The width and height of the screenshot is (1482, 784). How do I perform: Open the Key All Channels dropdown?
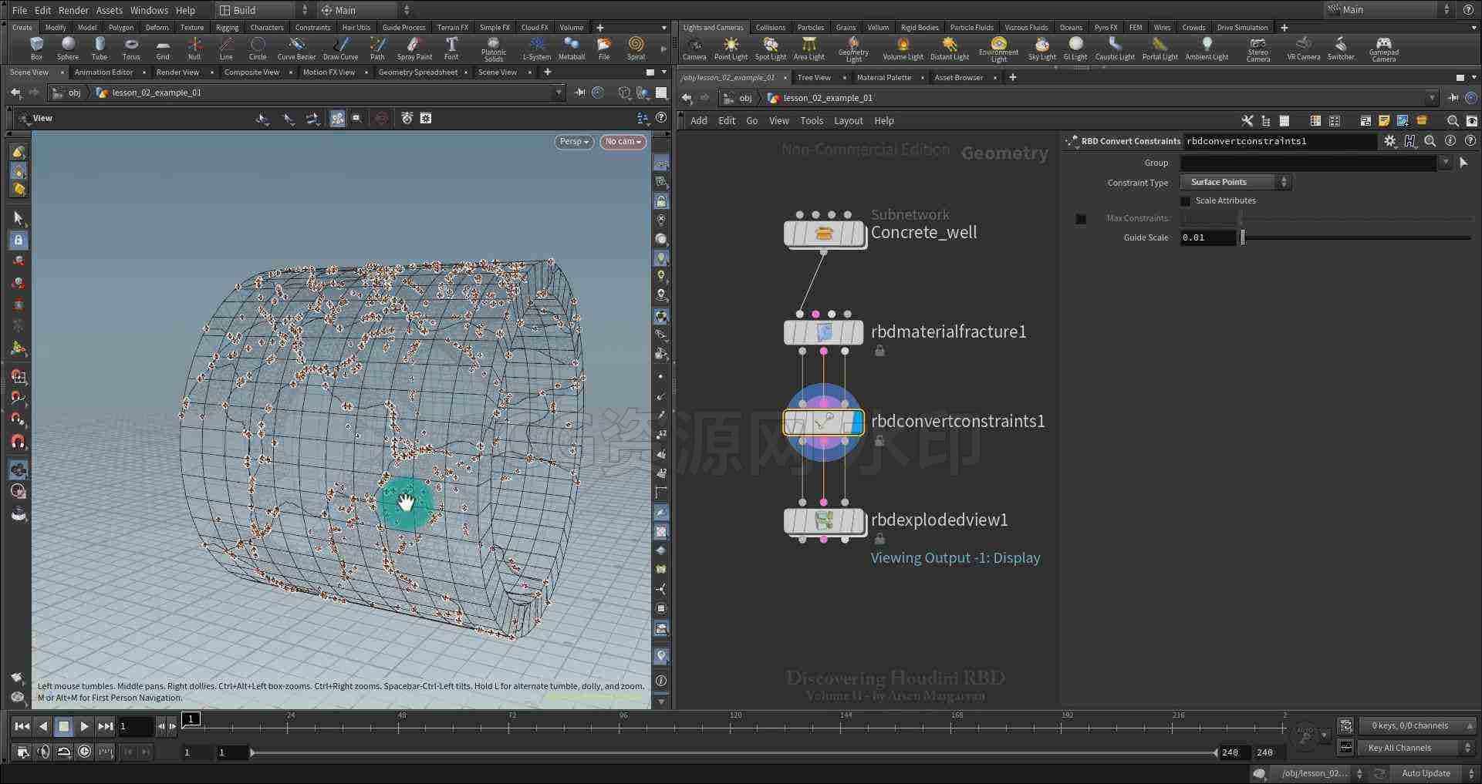click(1416, 748)
